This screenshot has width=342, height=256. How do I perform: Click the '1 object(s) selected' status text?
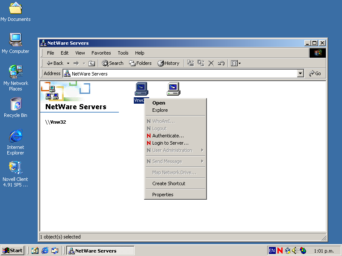(60, 237)
